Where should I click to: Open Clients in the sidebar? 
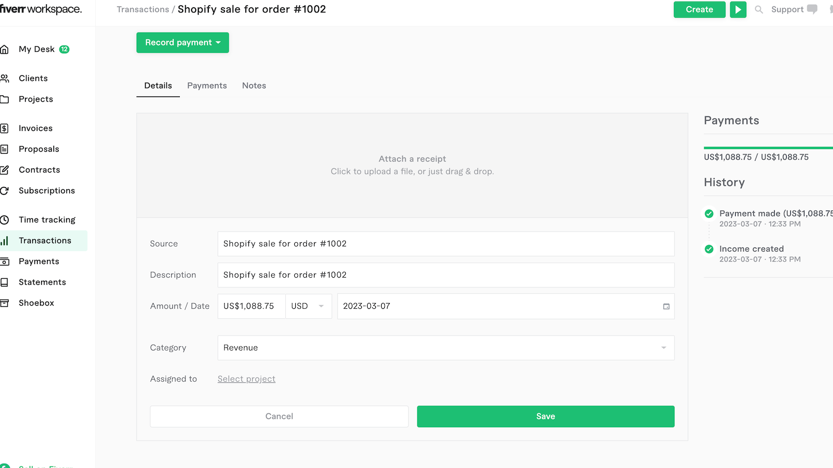click(x=33, y=79)
